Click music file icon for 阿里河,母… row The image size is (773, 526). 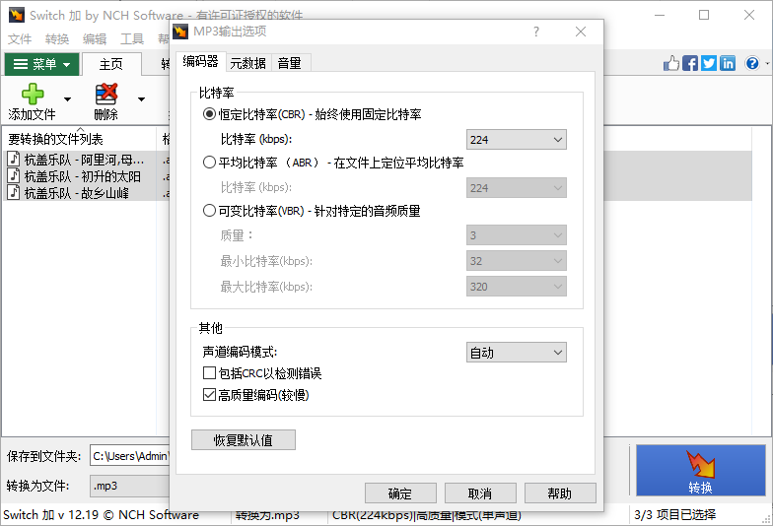(x=14, y=160)
